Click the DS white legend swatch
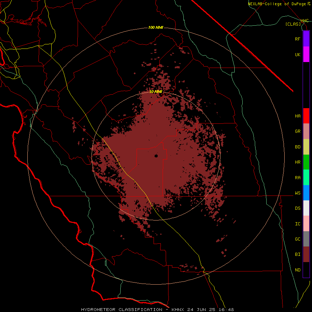The height and width of the screenshot is (312, 312). [x=306, y=208]
